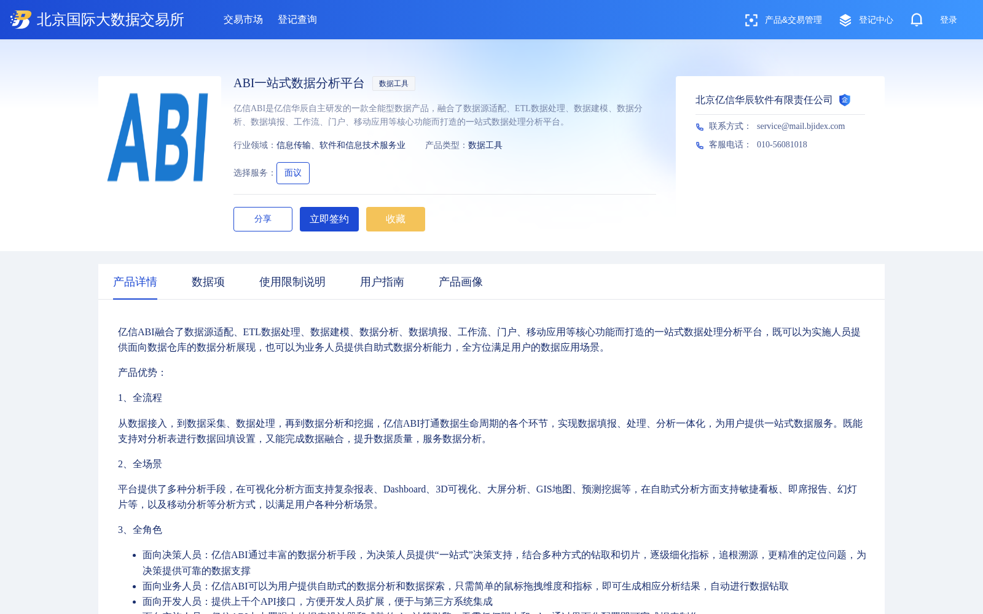Click the company name 北京亿信华辰软件有限责任公司

click(x=764, y=100)
